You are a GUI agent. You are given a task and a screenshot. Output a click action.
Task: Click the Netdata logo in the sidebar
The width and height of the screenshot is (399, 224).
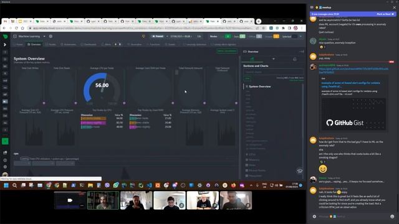pos(5,37)
